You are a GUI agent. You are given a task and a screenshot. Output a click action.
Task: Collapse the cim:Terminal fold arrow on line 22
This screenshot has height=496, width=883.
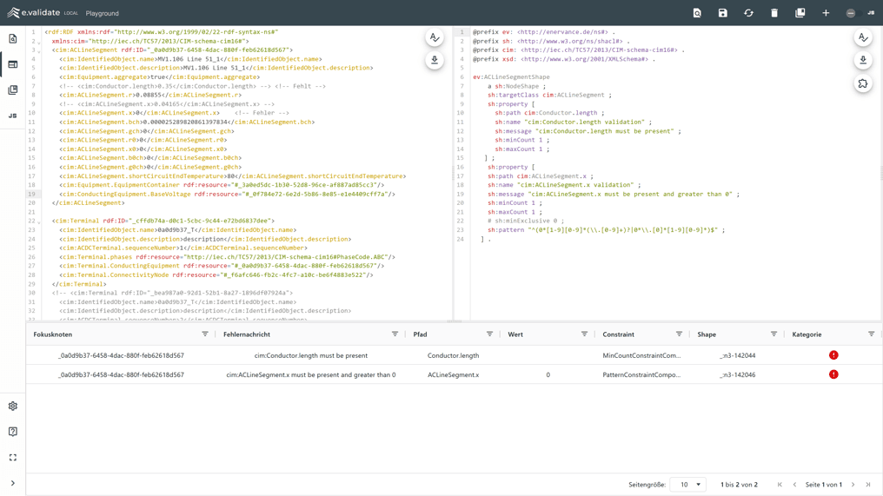click(39, 222)
